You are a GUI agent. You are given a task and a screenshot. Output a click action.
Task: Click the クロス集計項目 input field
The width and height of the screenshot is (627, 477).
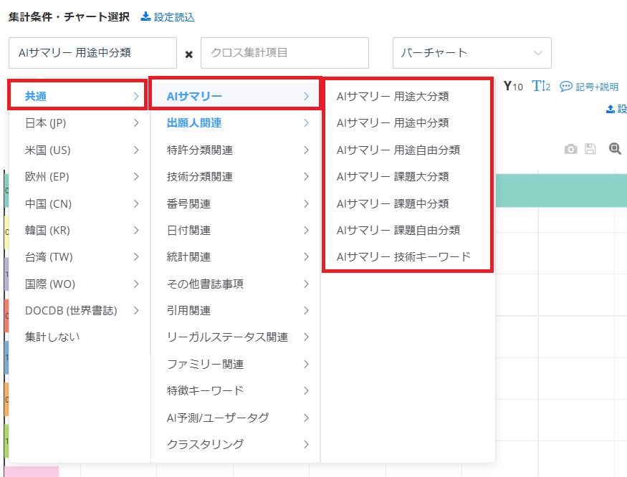[284, 53]
